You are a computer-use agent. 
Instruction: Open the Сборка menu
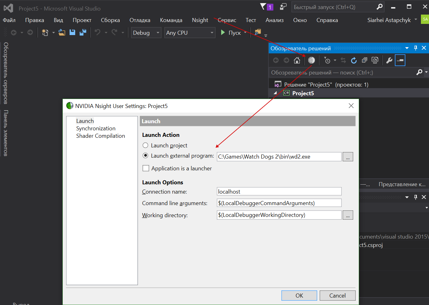[110, 20]
